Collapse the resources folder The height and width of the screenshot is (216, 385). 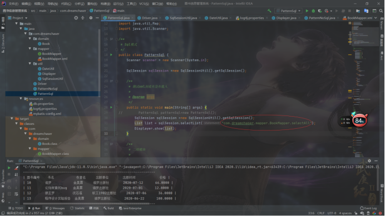click(21, 99)
